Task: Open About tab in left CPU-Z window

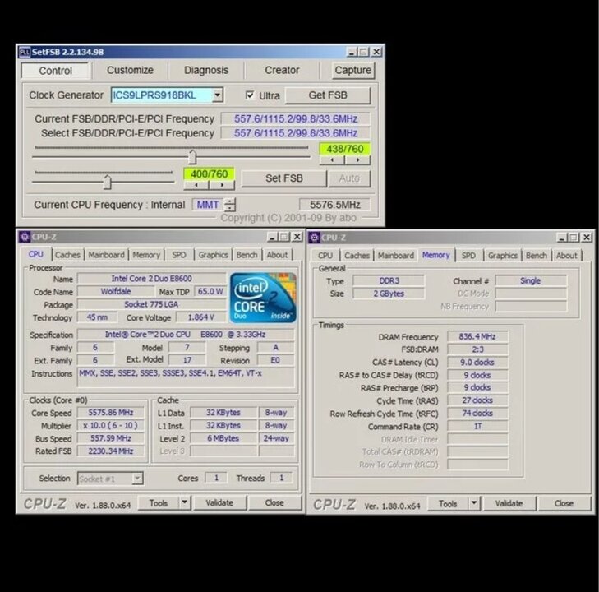Action: (x=277, y=255)
